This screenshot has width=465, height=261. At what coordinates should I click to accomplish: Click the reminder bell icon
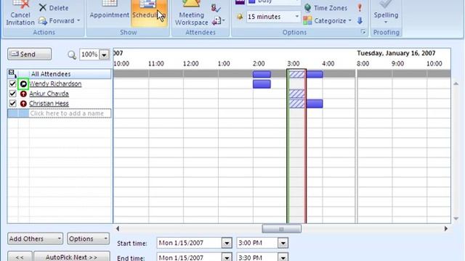click(x=240, y=17)
